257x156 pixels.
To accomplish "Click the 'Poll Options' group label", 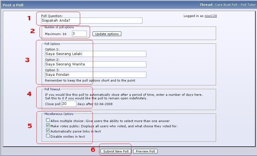I will [52, 44].
